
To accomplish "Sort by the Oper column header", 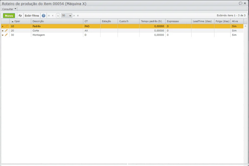I will (x=20, y=21).
